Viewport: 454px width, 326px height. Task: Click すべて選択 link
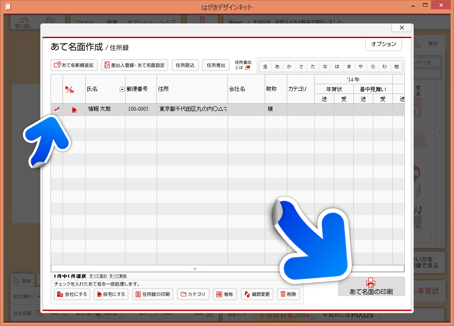tap(98, 276)
